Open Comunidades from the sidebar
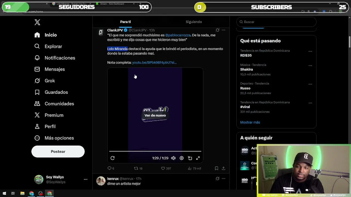 pos(54,104)
